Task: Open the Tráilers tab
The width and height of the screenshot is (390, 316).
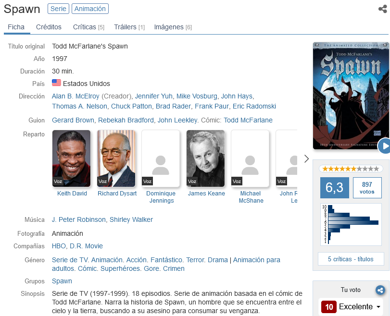Action: click(129, 27)
